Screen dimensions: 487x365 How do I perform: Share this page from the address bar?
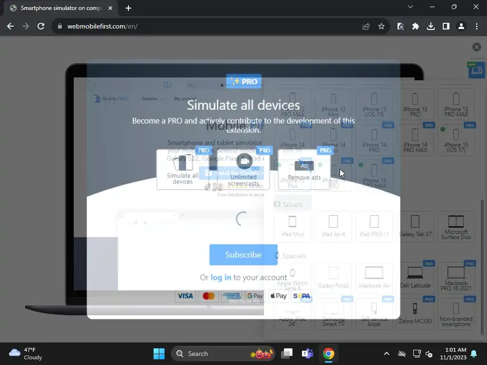pos(366,27)
